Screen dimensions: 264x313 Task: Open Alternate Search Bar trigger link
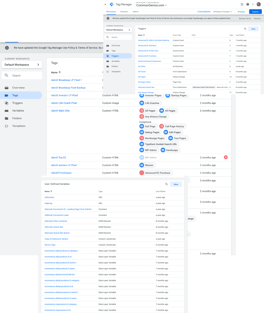click(146, 87)
